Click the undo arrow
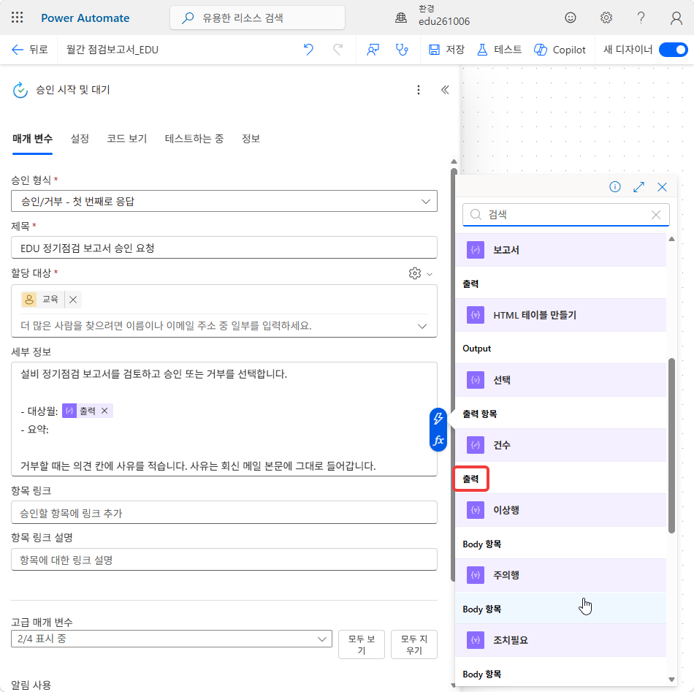The width and height of the screenshot is (694, 692). point(308,50)
